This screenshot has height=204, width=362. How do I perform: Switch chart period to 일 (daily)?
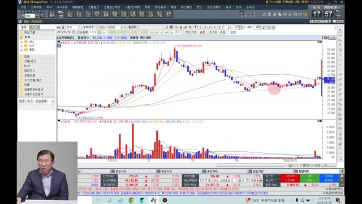(181, 27)
